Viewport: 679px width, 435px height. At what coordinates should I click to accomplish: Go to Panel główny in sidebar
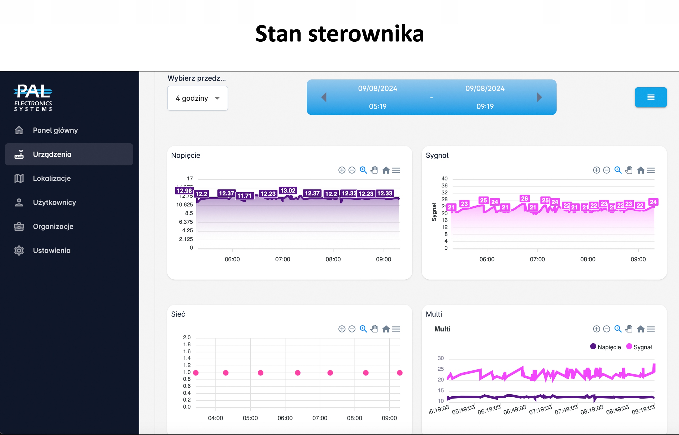[x=55, y=130]
